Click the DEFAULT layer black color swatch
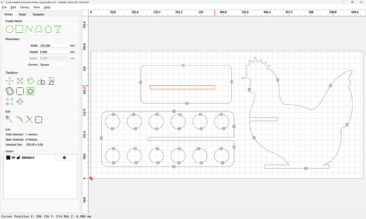The width and height of the screenshot is (366, 219). [8, 158]
